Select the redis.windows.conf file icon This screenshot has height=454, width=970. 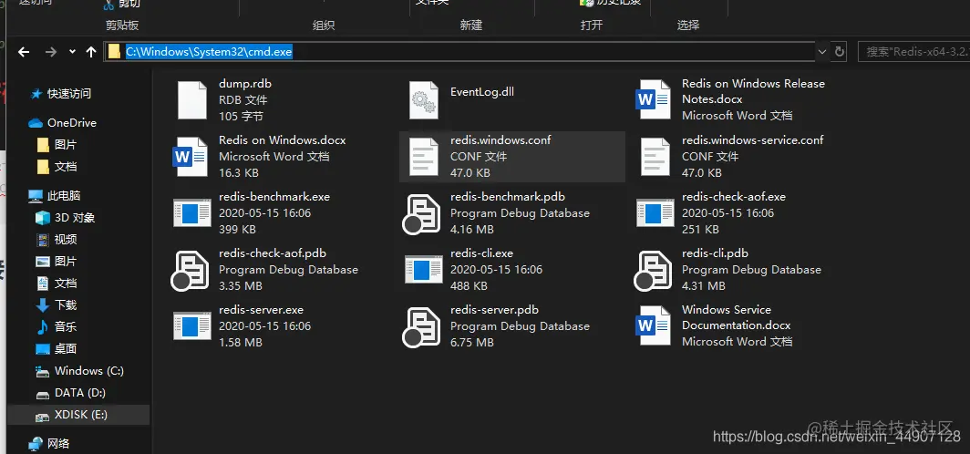click(x=424, y=157)
